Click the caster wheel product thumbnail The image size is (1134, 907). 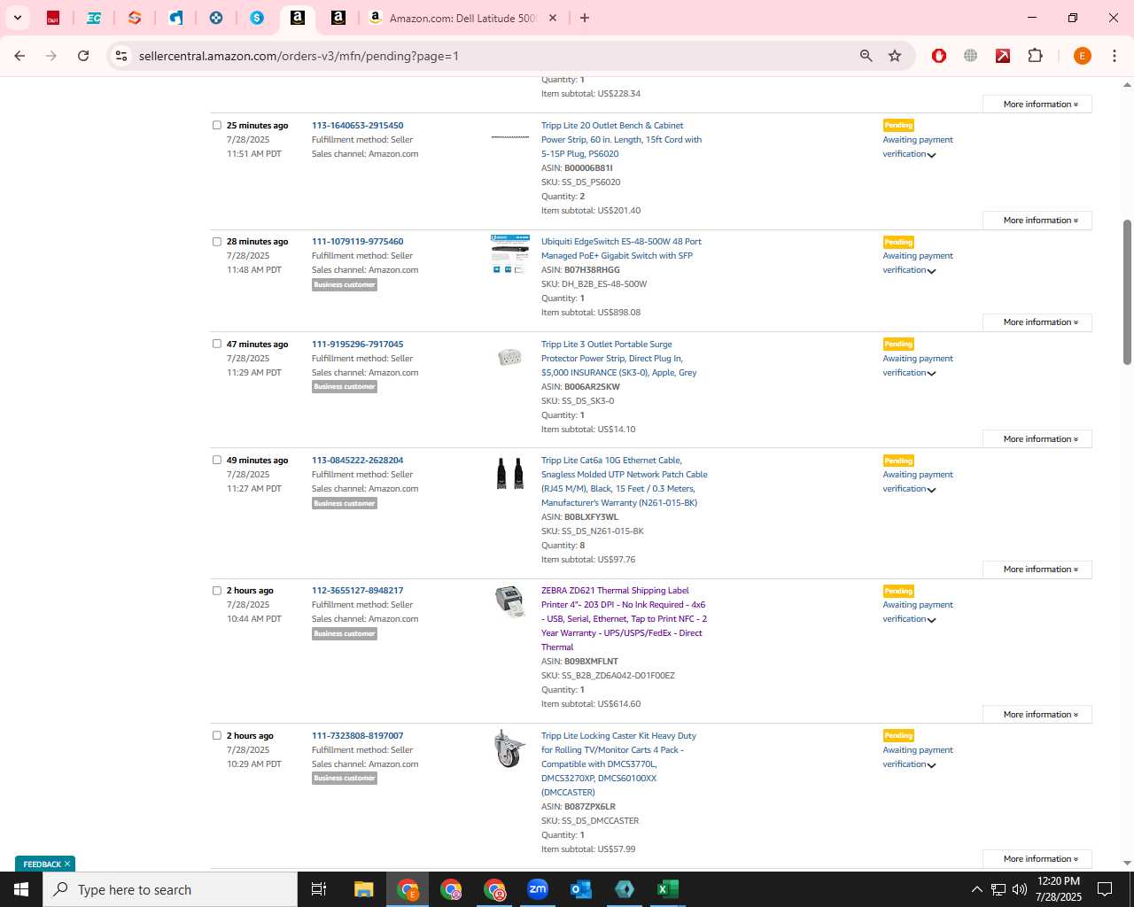point(509,748)
